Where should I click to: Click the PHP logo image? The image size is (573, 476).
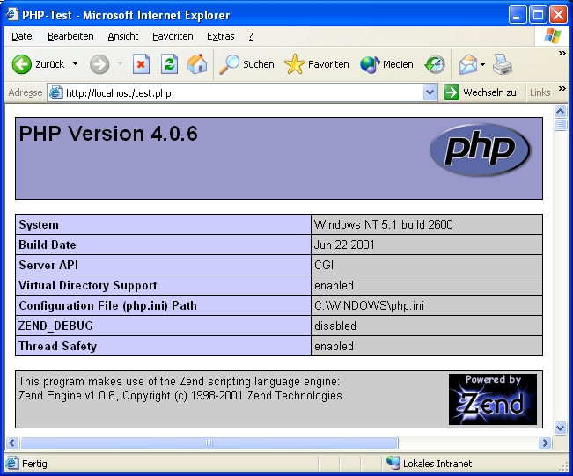pyautogui.click(x=480, y=150)
